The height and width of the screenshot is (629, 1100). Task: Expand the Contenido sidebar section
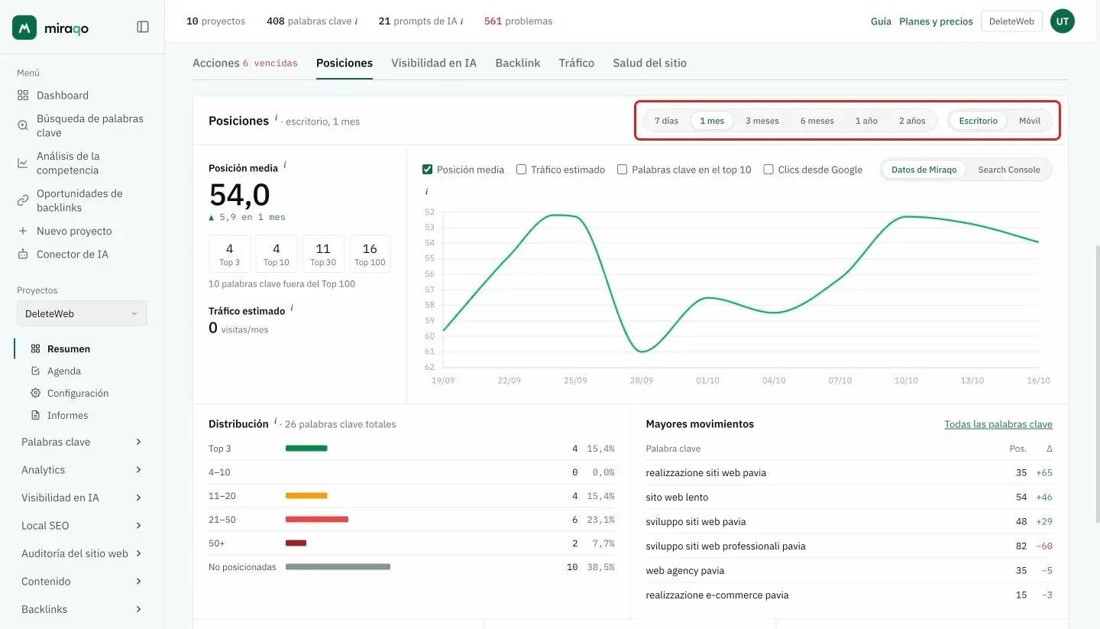[82, 582]
